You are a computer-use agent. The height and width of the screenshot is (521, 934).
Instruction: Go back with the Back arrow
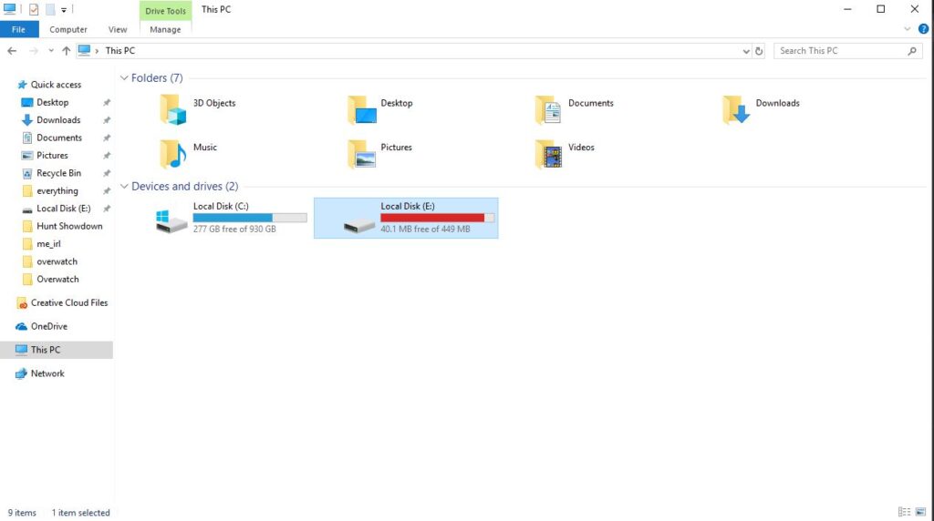pos(12,51)
